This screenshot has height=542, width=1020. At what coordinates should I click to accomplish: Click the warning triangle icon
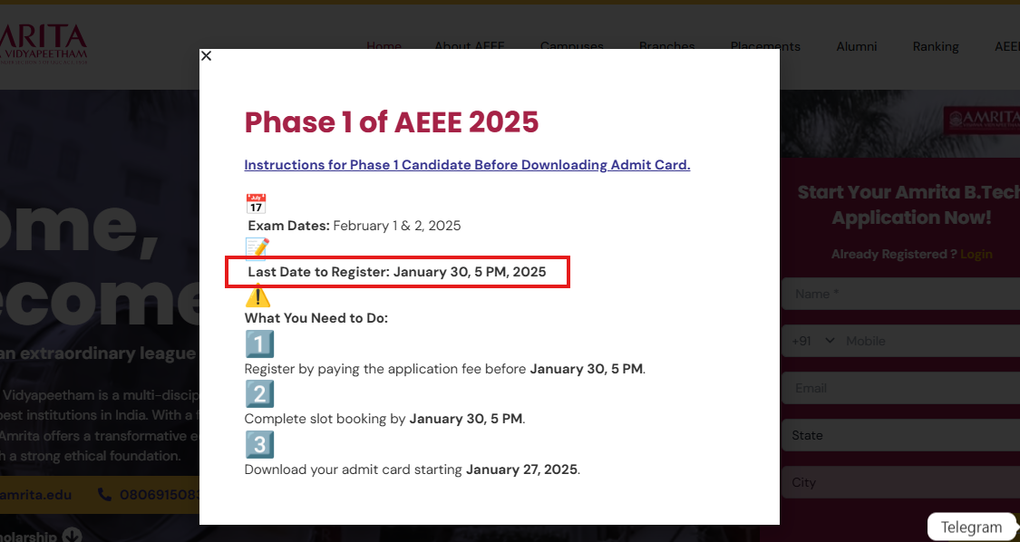258,295
